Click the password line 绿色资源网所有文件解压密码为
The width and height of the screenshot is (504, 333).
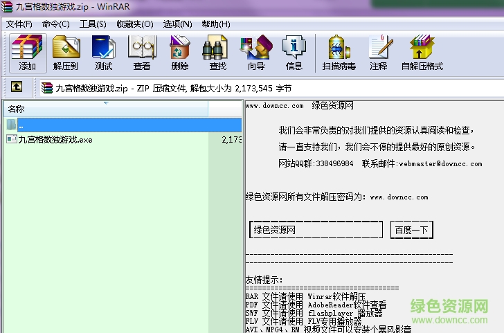(336, 197)
